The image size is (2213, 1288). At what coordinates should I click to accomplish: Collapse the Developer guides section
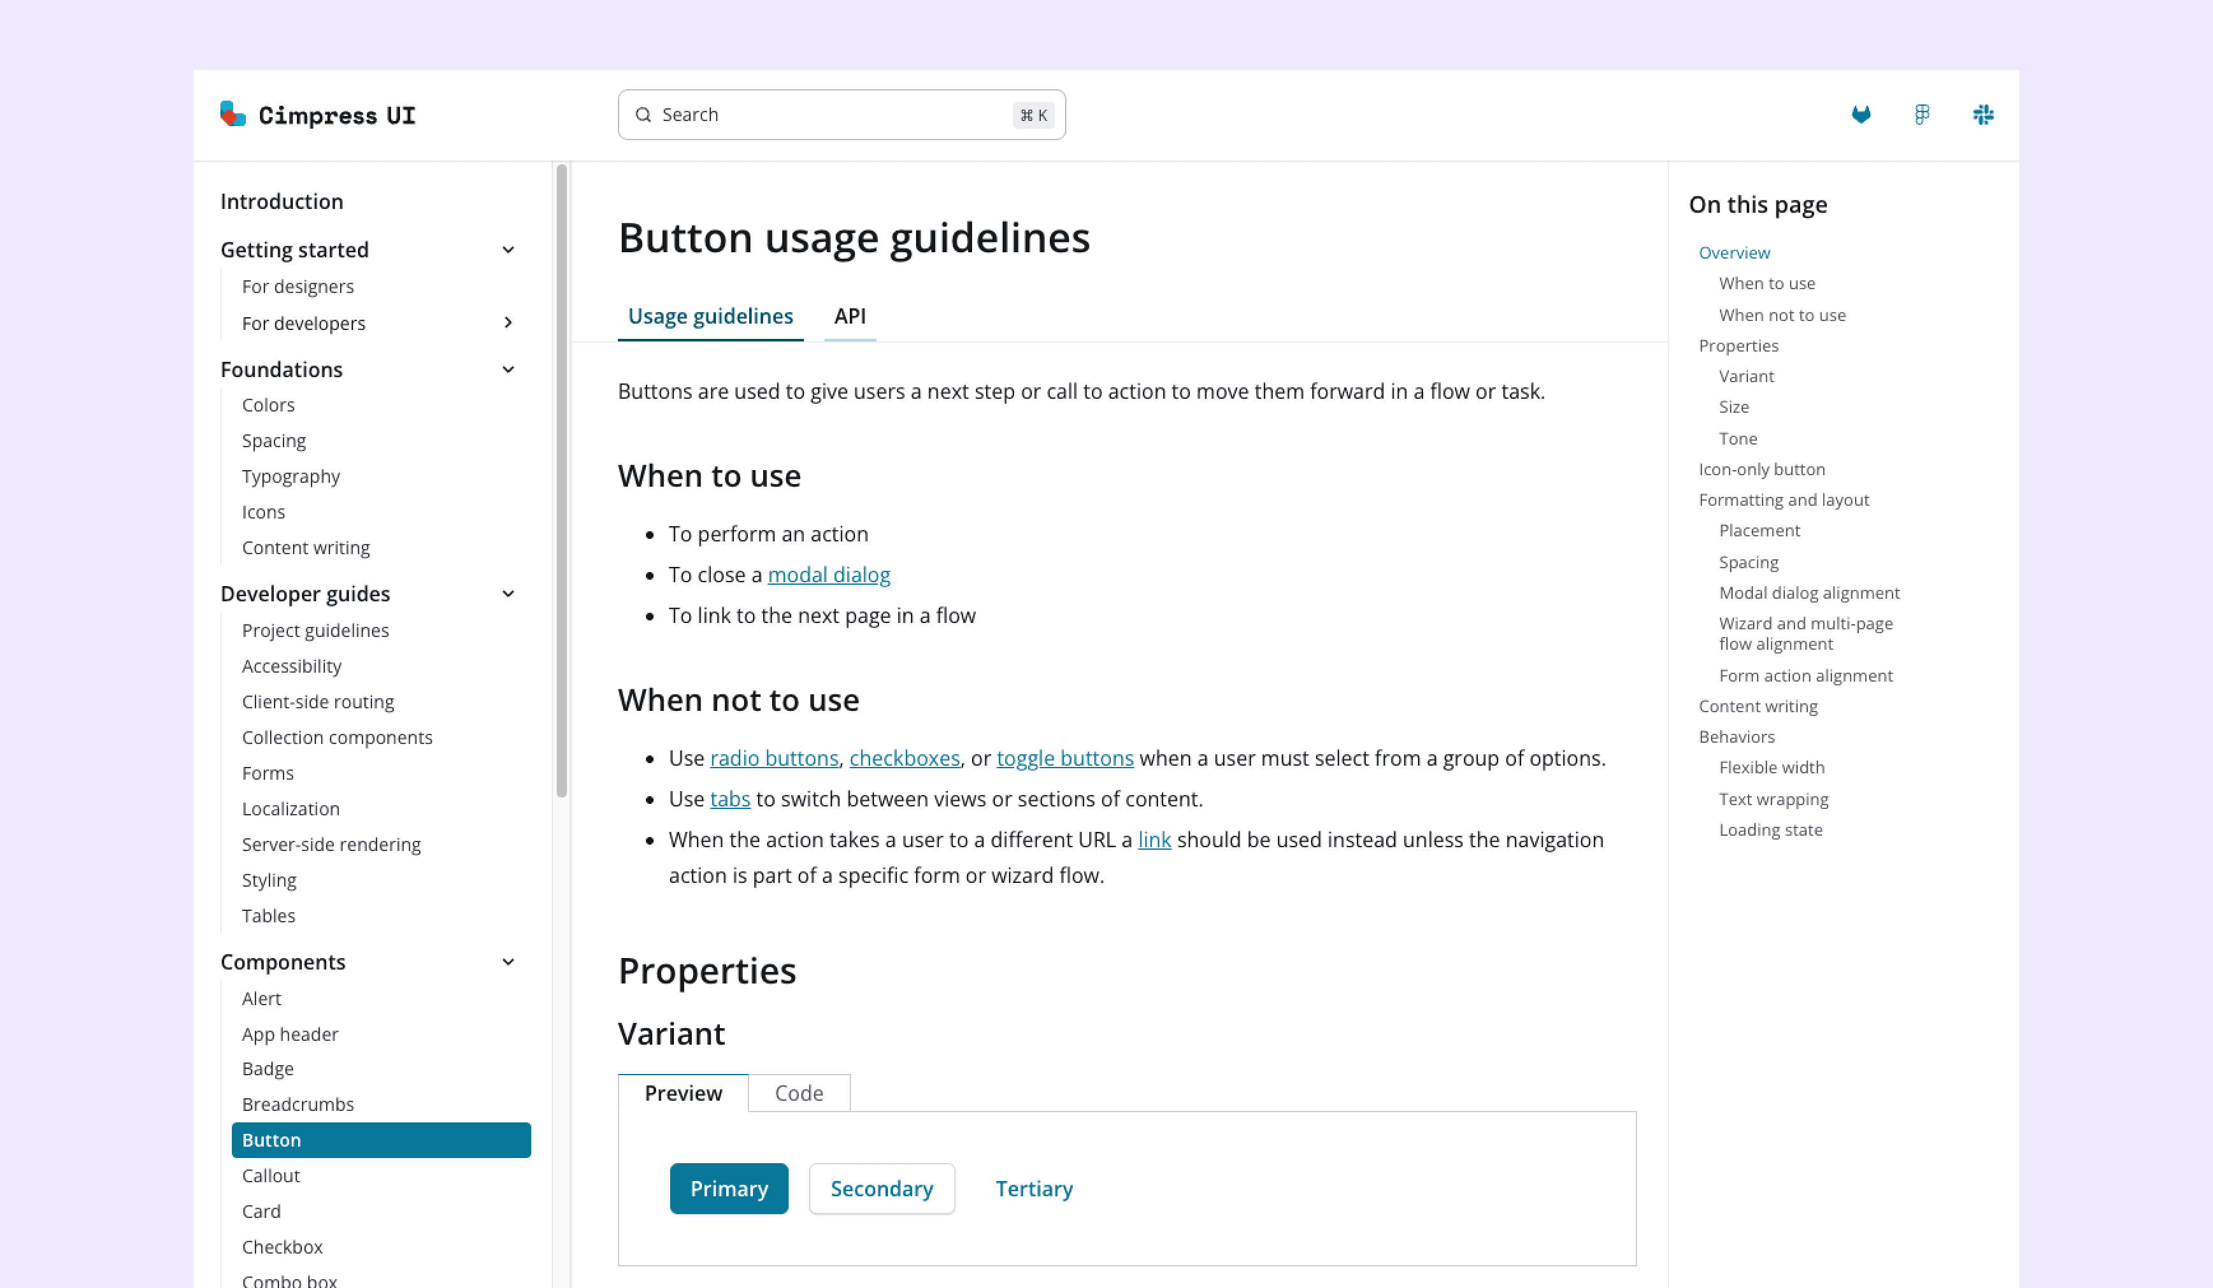coord(508,594)
